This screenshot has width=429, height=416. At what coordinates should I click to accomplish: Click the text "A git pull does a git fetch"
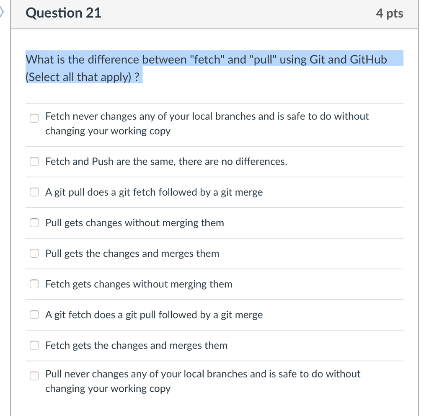(x=154, y=192)
